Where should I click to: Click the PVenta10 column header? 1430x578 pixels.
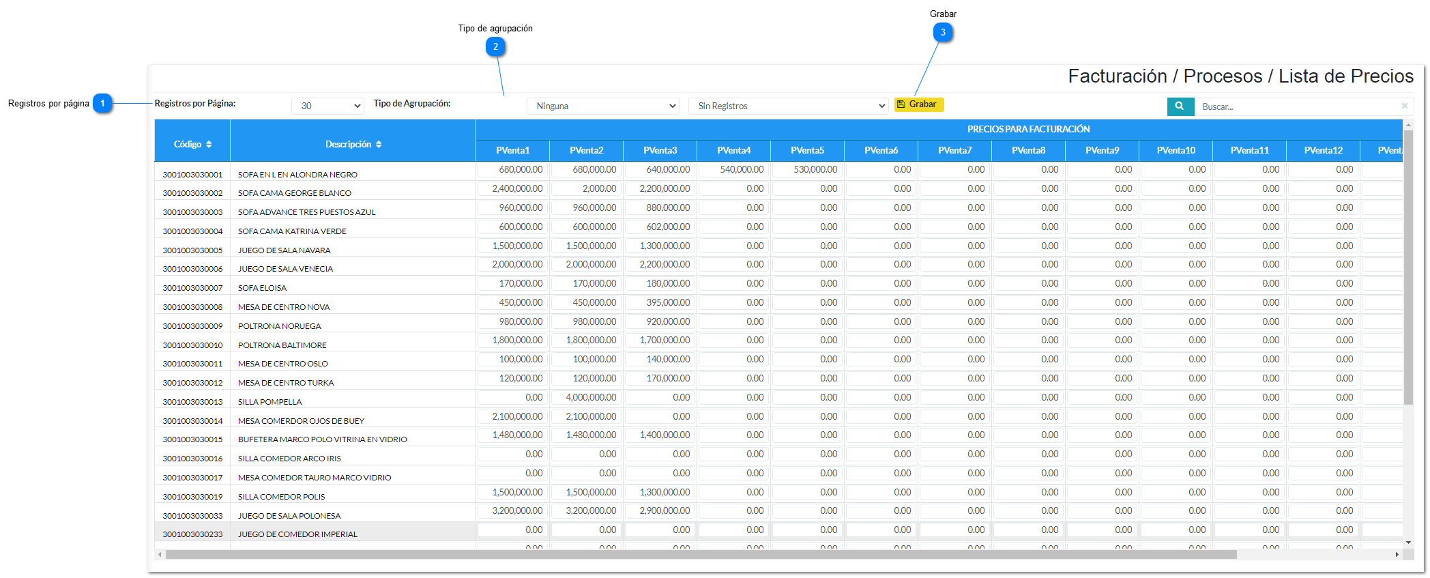(x=1176, y=151)
